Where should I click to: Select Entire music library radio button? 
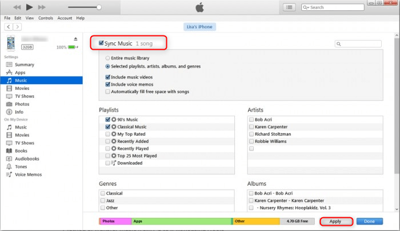point(107,58)
